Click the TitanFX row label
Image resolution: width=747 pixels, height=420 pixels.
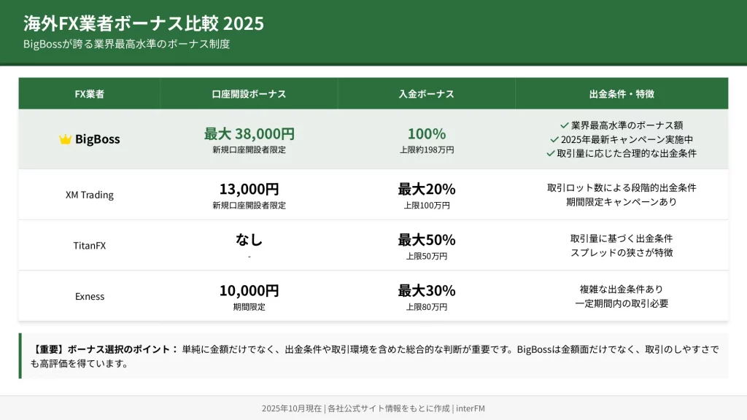[90, 246]
